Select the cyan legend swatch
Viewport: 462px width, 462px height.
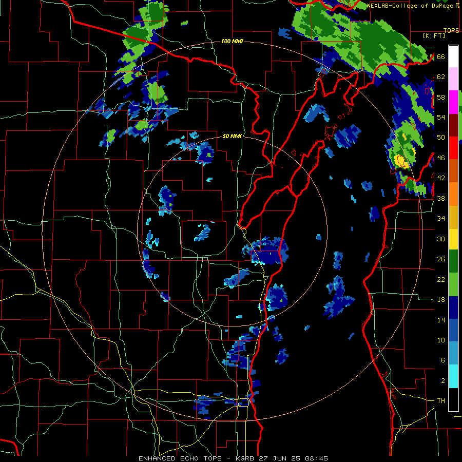[x=453, y=376]
